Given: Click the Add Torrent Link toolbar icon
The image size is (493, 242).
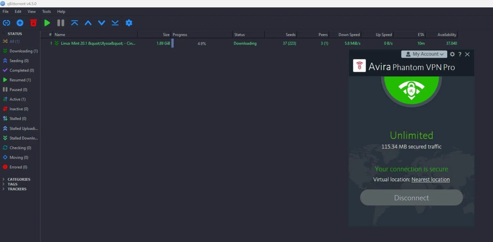Looking at the screenshot, I should [x=6, y=23].
